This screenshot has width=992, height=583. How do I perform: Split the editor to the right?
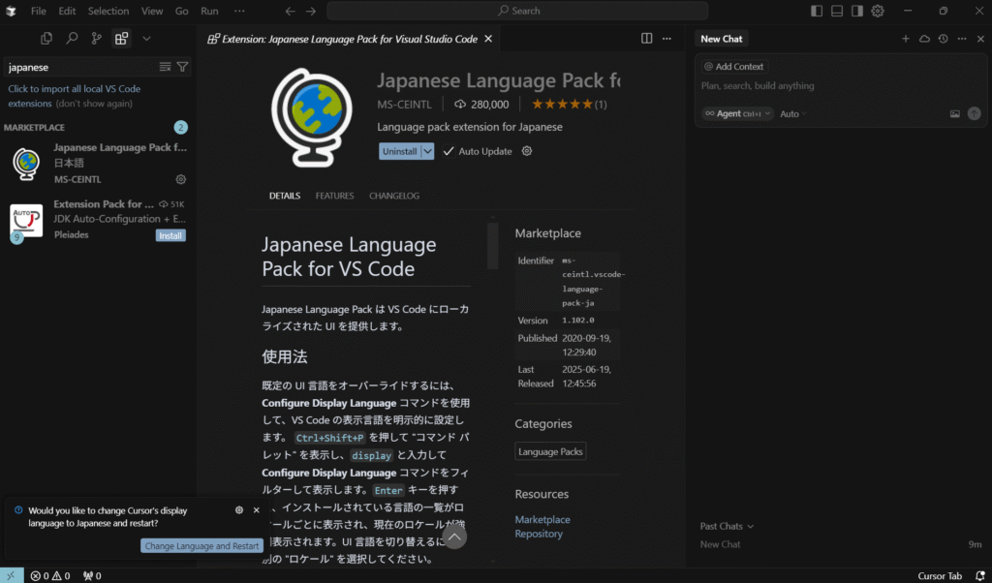[646, 39]
